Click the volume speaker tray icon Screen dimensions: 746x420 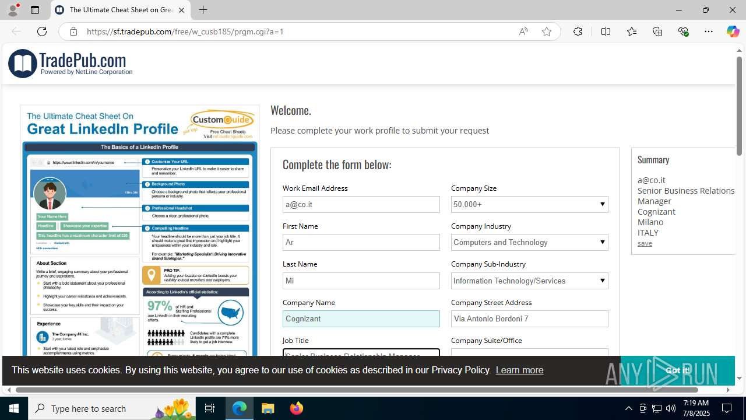coord(670,408)
